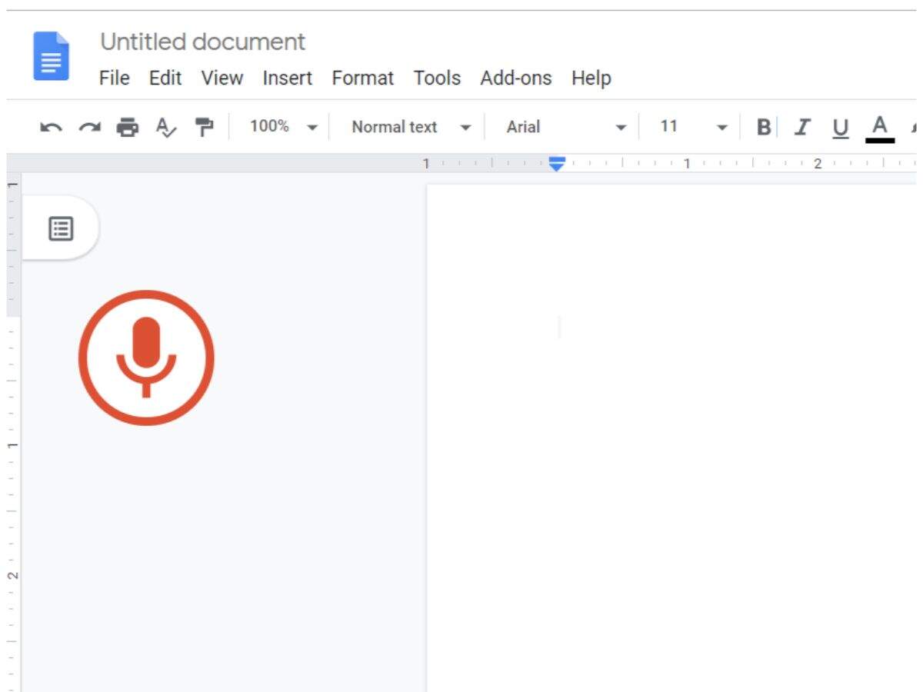The width and height of the screenshot is (923, 692).
Task: Open the Add-ons menu
Action: point(515,78)
